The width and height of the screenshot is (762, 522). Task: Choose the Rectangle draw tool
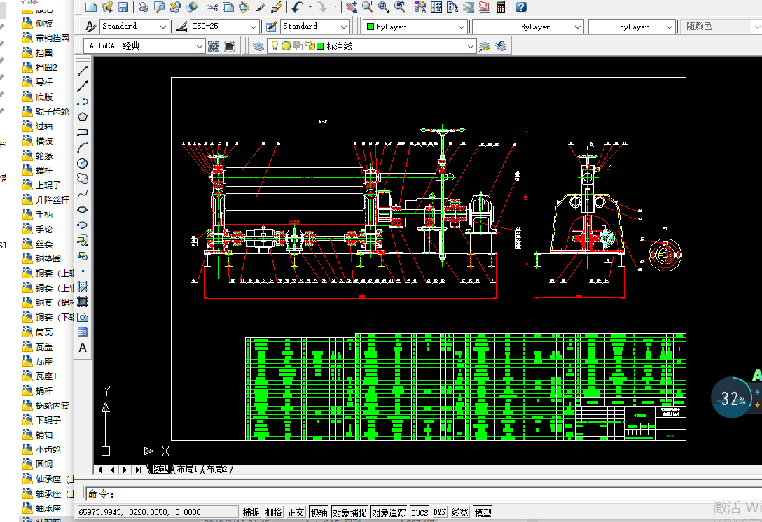pos(83,132)
